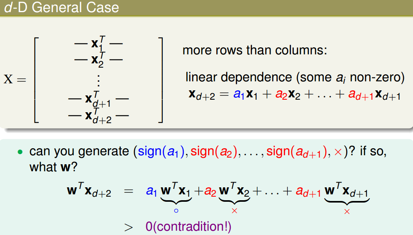Click the blue 'sign(a1)' text

pos(161,152)
